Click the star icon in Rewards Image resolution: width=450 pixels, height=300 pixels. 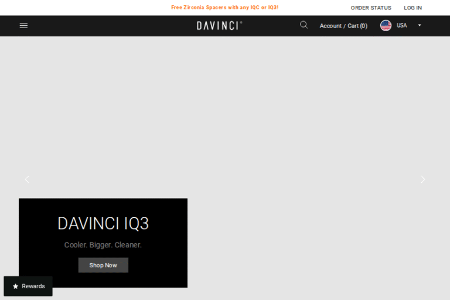click(16, 287)
